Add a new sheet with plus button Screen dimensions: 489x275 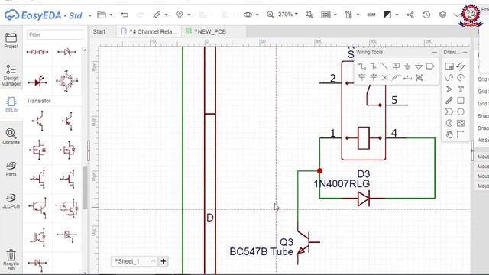point(163,261)
